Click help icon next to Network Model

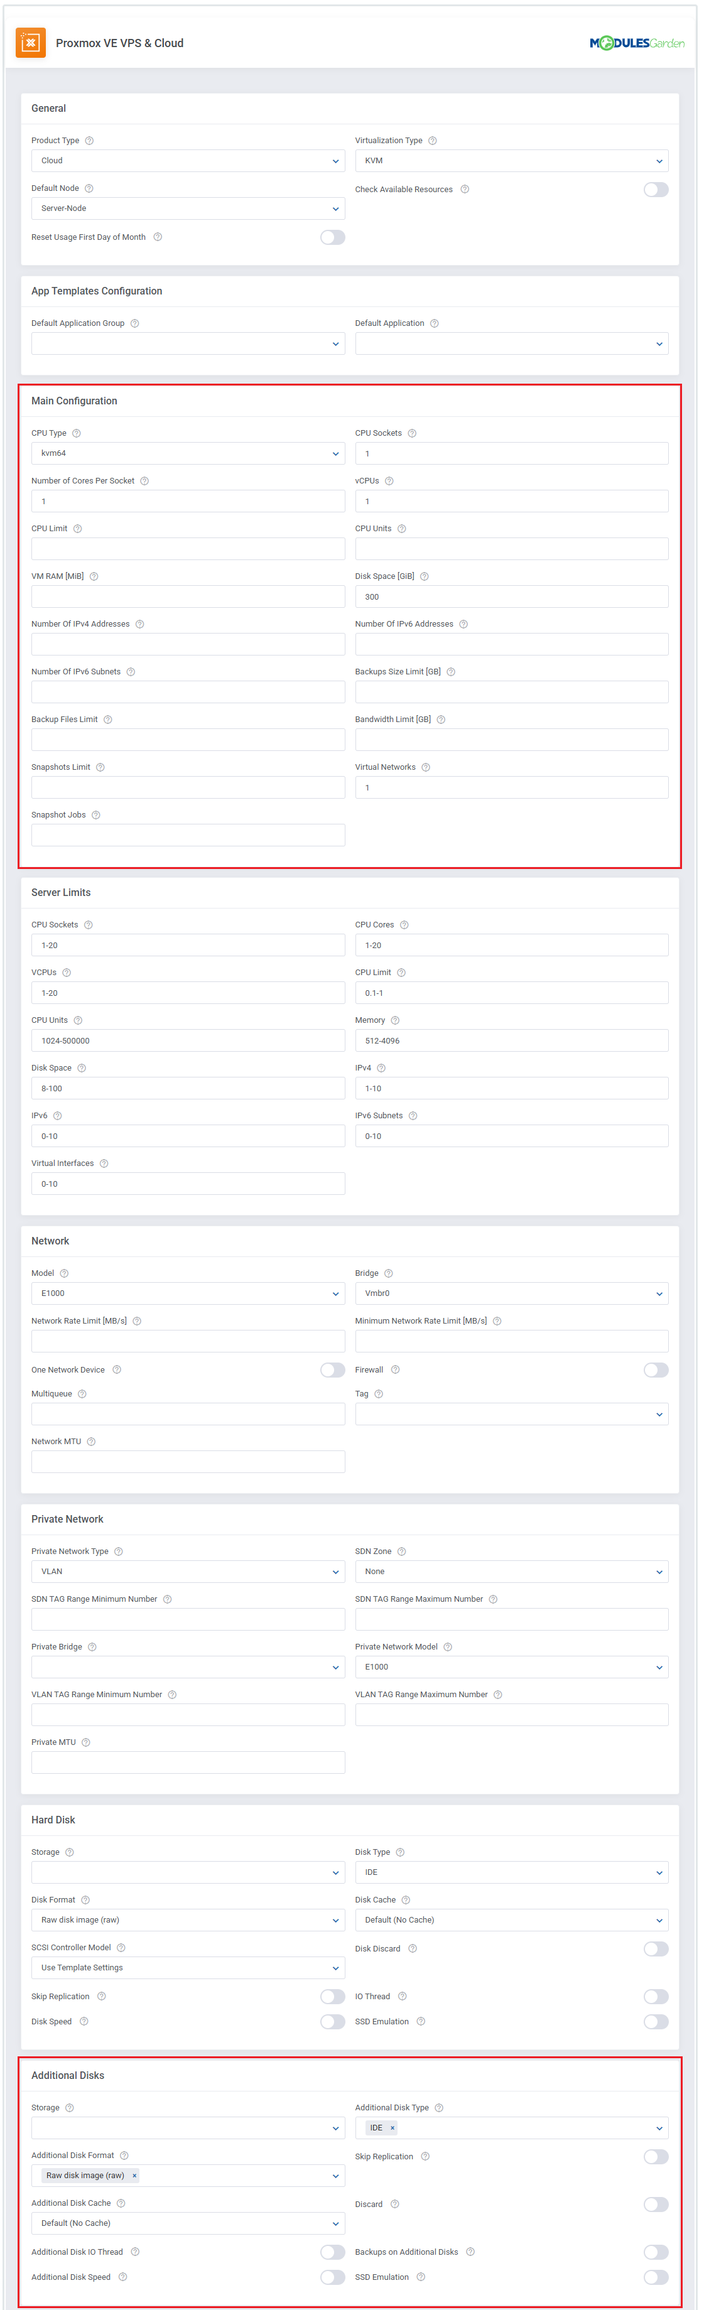pos(65,1273)
